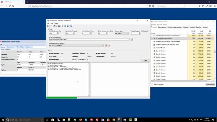This screenshot has height=122, width=217.
Task: Click Windows Start button
Action: pyautogui.click(x=3, y=120)
